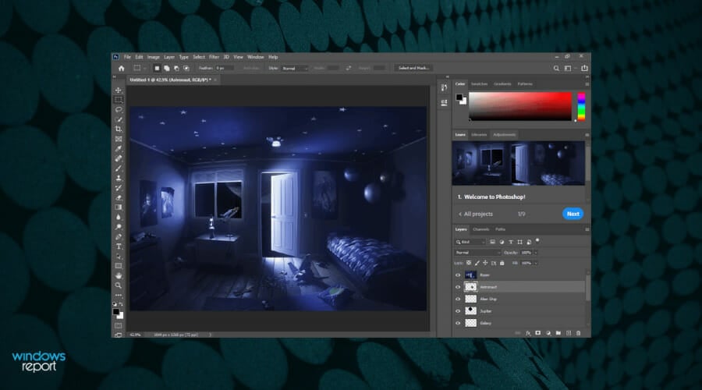The image size is (702, 390).
Task: Select the Zoom tool
Action: [x=119, y=285]
